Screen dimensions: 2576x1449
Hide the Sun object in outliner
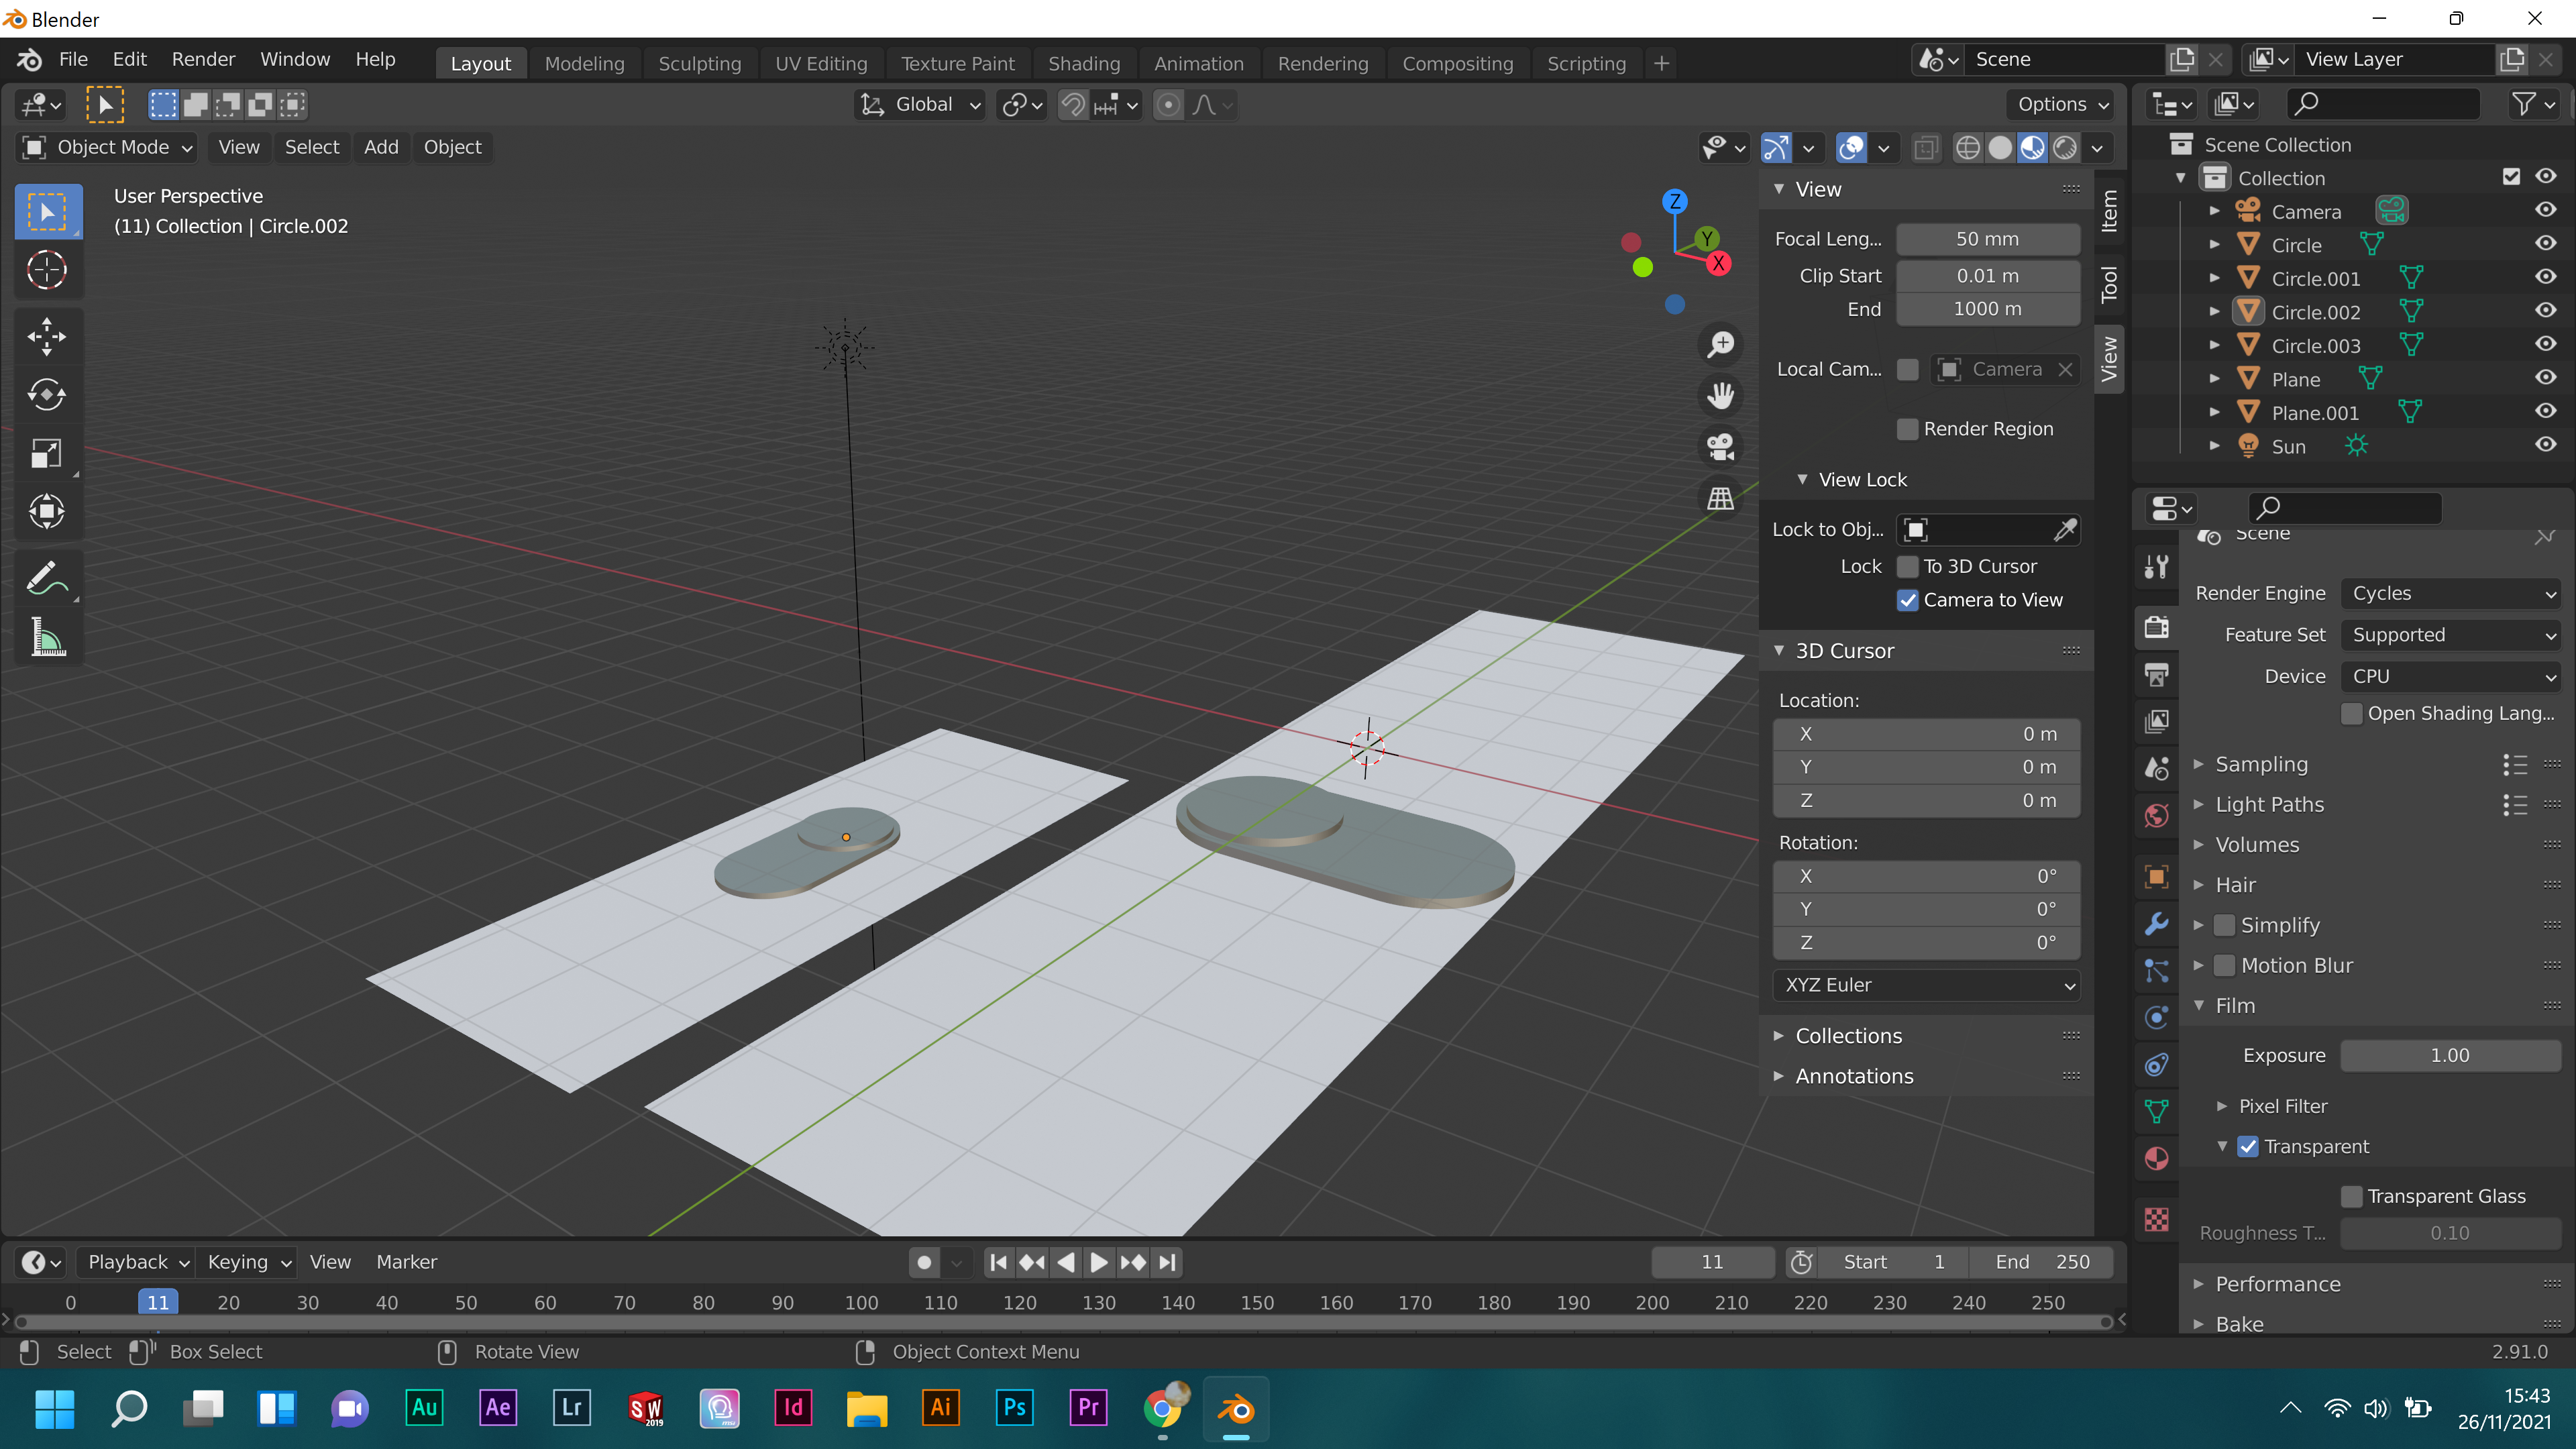(2546, 445)
